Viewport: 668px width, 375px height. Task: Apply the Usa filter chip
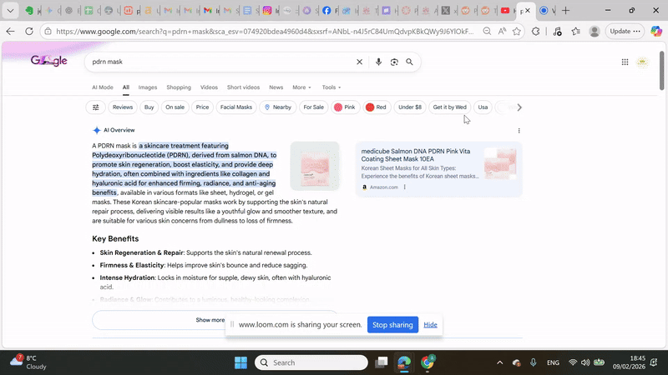(x=483, y=107)
